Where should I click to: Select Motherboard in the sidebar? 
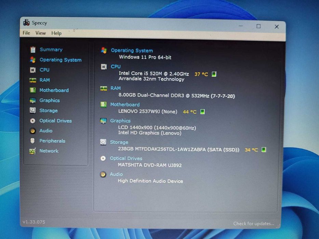(x=54, y=90)
